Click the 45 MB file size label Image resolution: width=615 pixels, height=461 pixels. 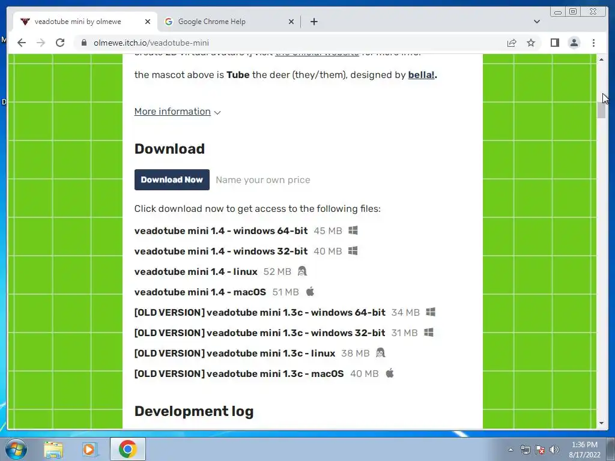click(328, 231)
